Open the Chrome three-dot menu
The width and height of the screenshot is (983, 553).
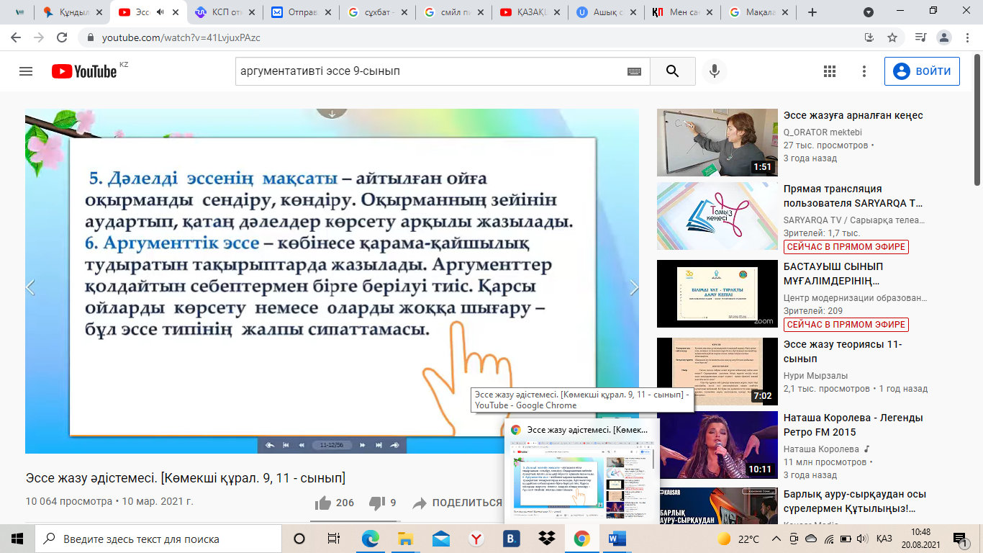[967, 37]
